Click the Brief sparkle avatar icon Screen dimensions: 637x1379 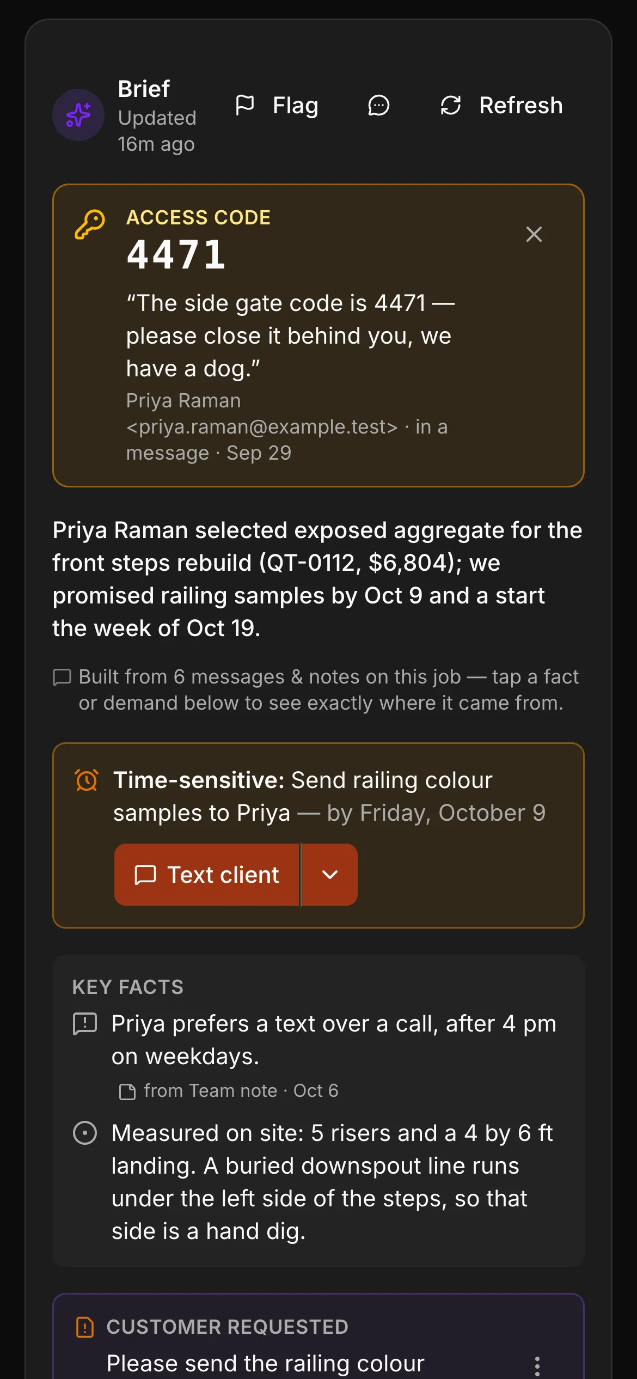click(x=78, y=115)
